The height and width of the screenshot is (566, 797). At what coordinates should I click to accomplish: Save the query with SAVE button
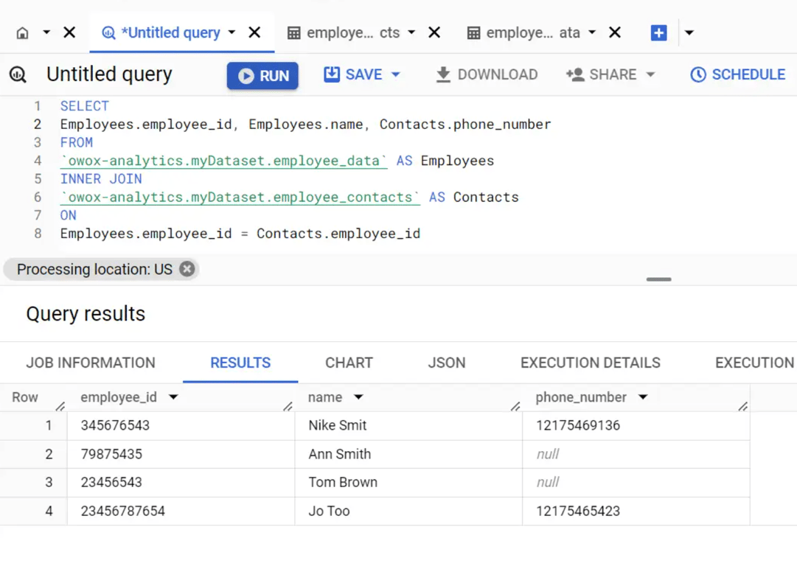[x=353, y=74]
